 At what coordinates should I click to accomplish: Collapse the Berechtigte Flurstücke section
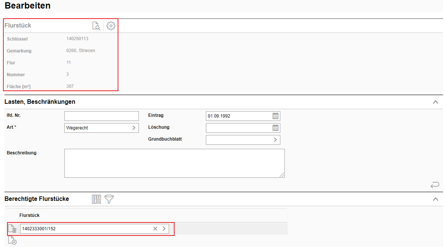pos(435,199)
